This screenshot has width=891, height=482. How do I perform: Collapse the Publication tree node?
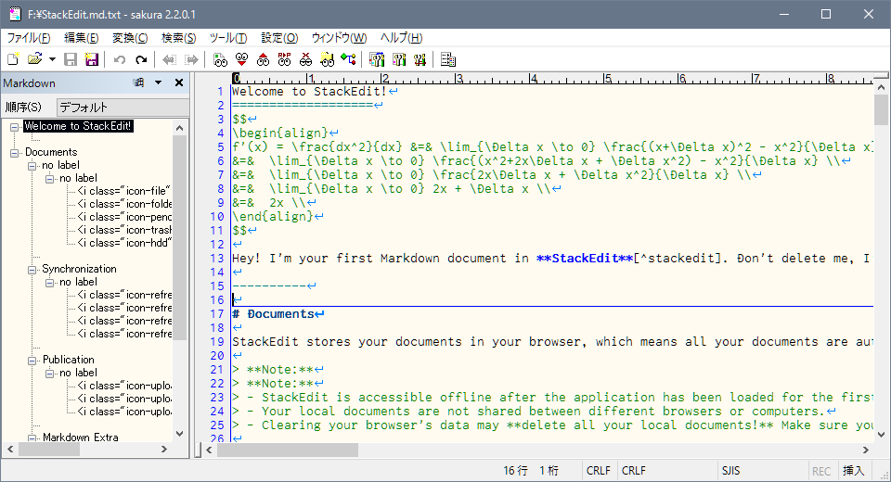pyautogui.click(x=32, y=361)
